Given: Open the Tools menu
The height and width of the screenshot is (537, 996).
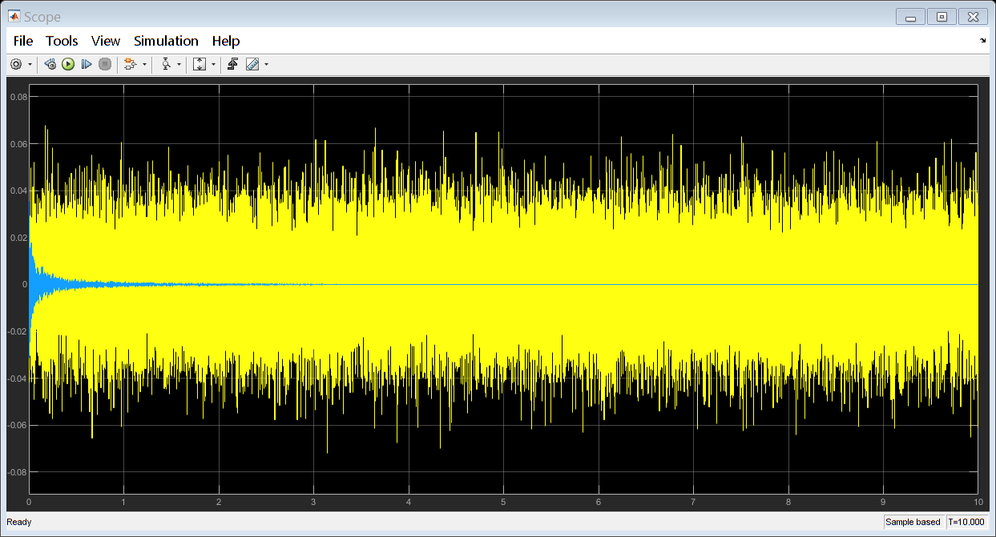Looking at the screenshot, I should coord(62,41).
